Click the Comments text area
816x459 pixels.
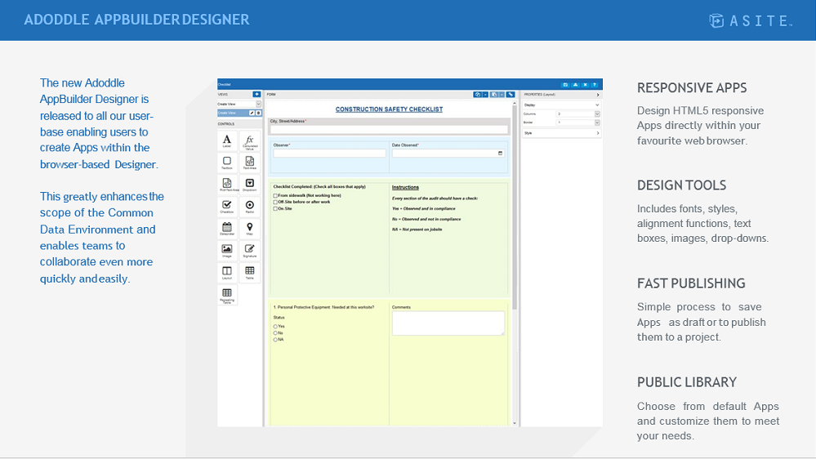pos(448,323)
